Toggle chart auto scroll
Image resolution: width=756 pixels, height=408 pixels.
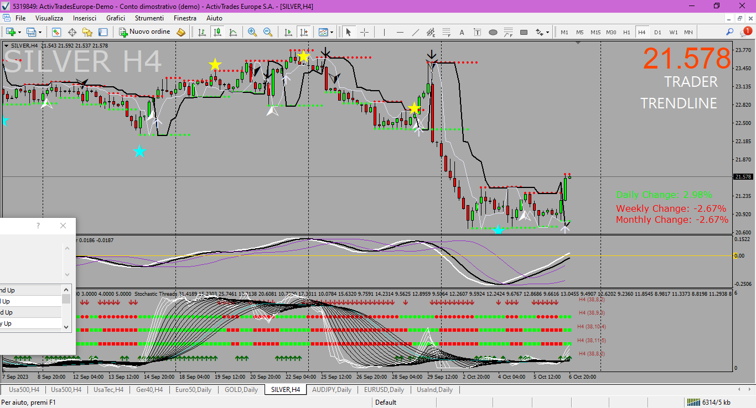click(288, 32)
